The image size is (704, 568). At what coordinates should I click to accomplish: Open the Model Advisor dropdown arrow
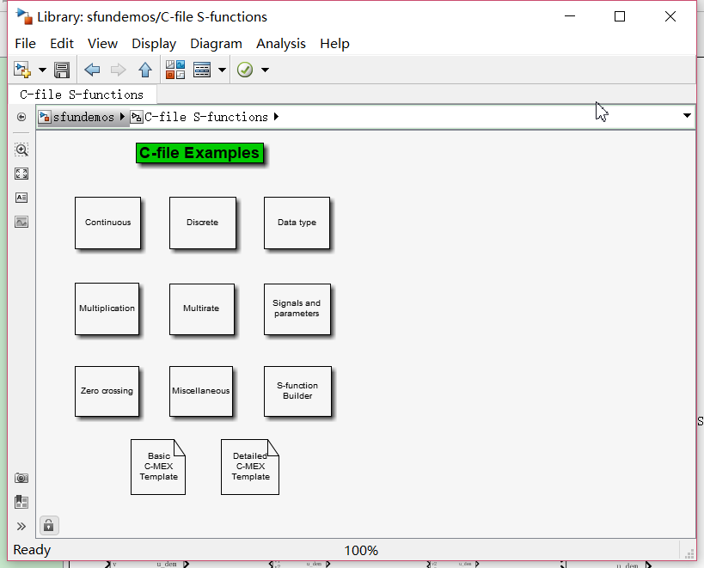click(265, 70)
